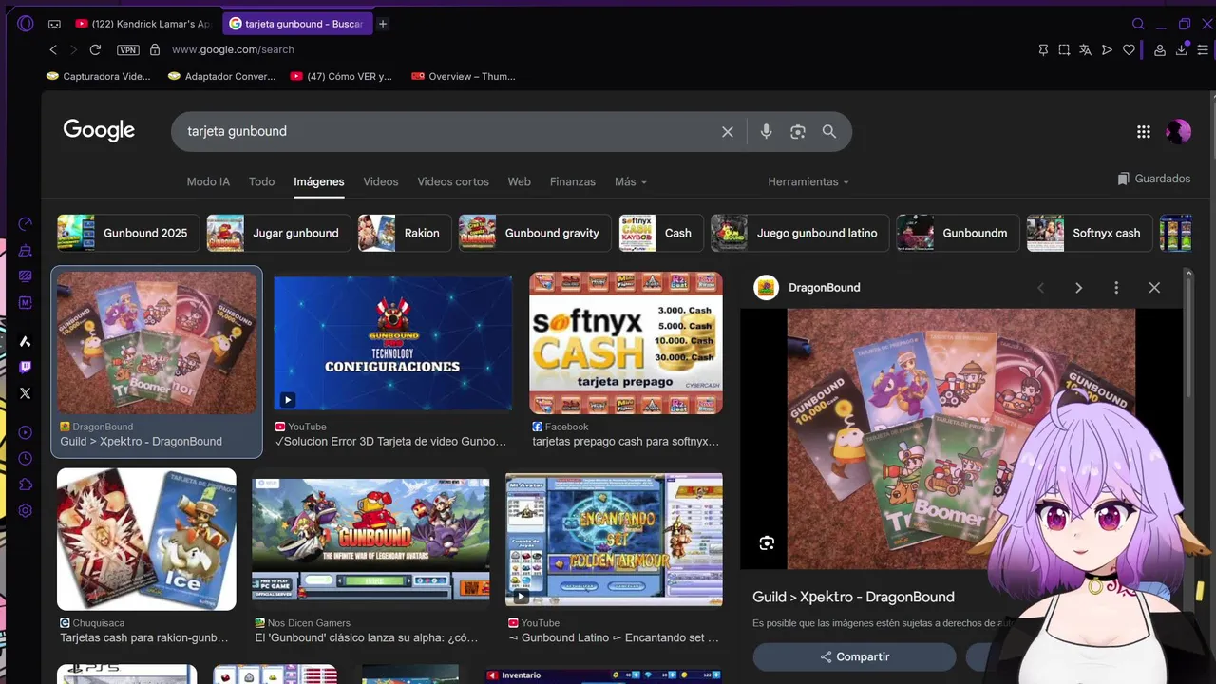Viewport: 1216px width, 684px height.
Task: Take a snapshot with the capture icon
Action: pos(1064,49)
